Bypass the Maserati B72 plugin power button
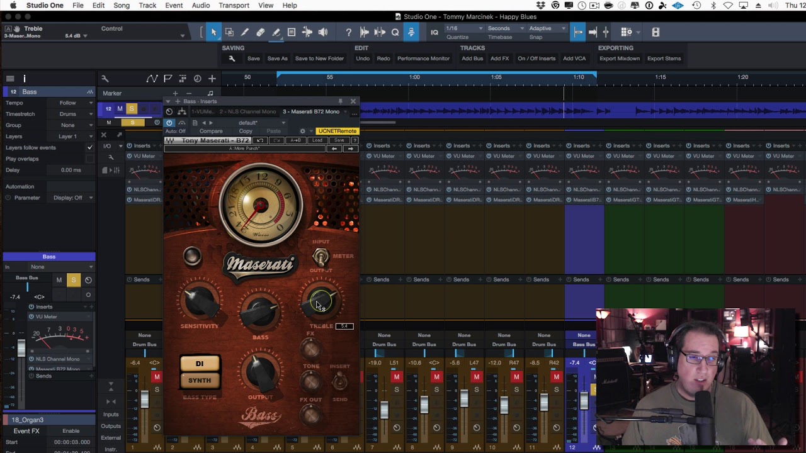The width and height of the screenshot is (806, 453). pyautogui.click(x=169, y=123)
